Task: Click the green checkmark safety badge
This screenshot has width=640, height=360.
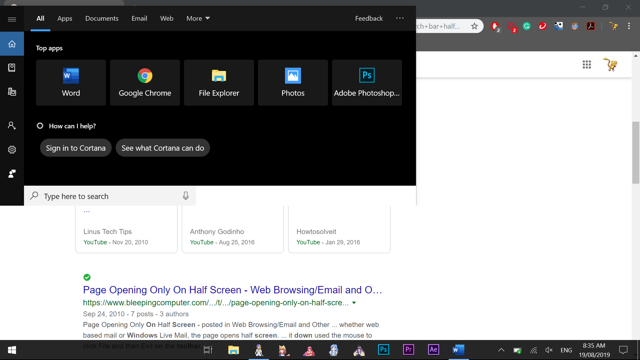Action: coord(87,277)
